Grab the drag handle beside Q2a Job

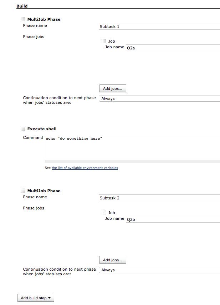tap(104, 41)
